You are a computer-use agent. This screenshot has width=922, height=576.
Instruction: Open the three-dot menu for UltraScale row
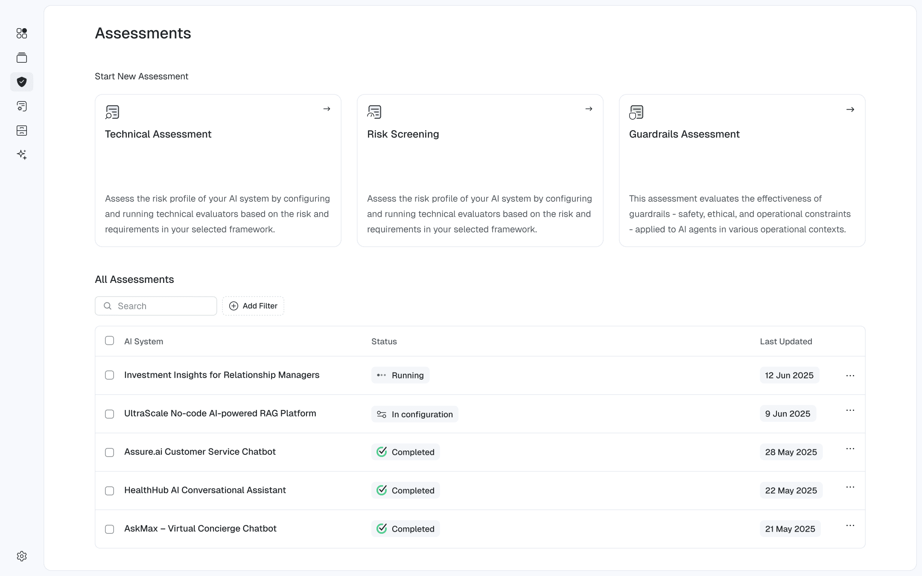click(850, 410)
